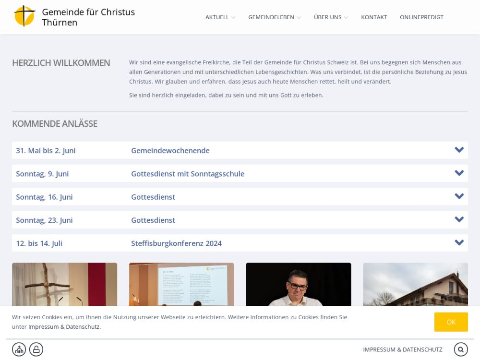Viewport: 480px width, 360px height.
Task: Click chevron beside Steffisburgkonferenz 2024
Action: coord(459,243)
